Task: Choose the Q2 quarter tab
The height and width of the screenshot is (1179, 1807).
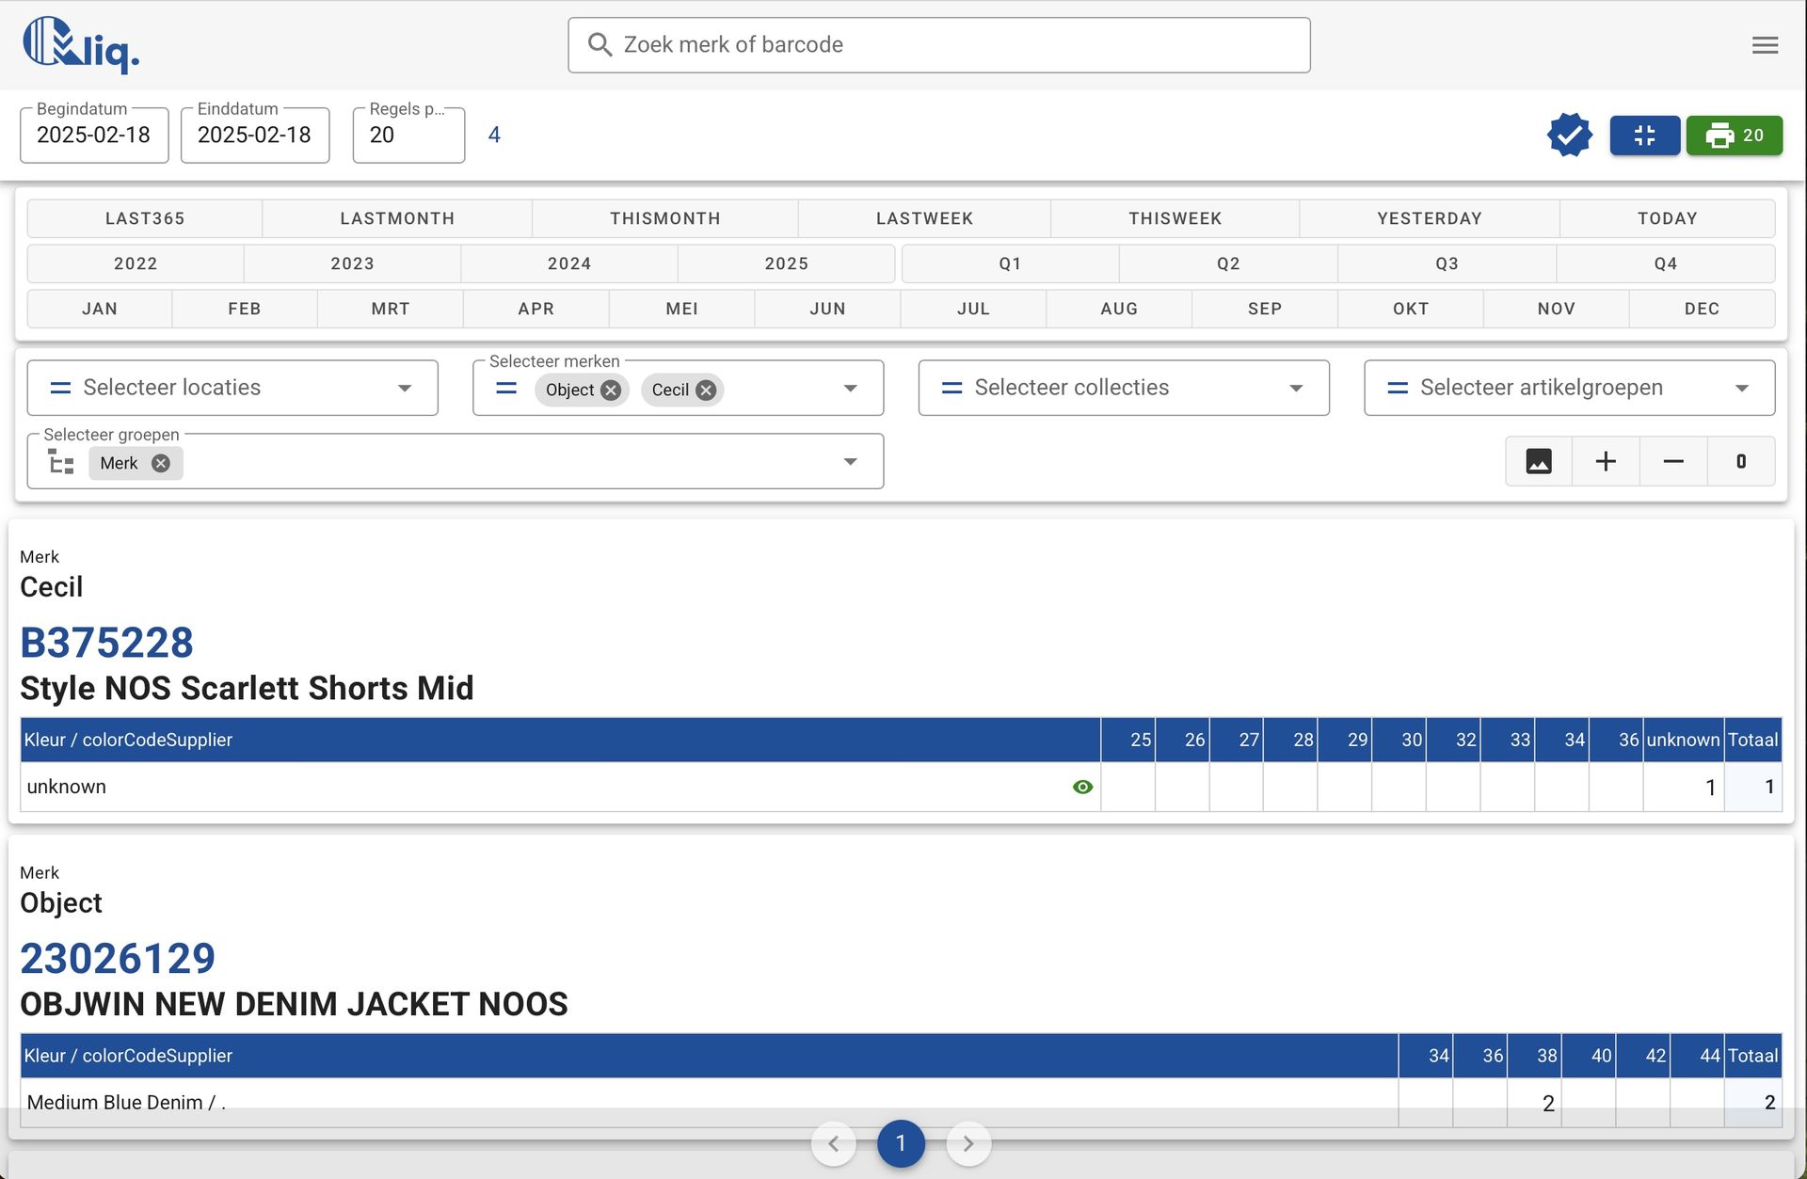Action: click(1228, 263)
